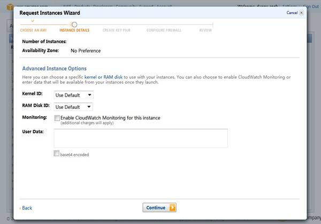Click the orange arrow icon on Continue
Screen dimensions: 321x224
(172, 207)
